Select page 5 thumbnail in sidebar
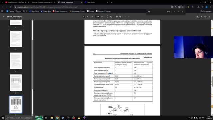Image resolution: width=213 pixels, height=120 pixels. click(x=16, y=83)
